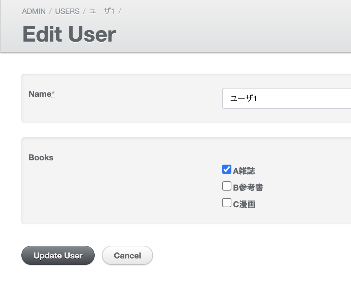This screenshot has height=288, width=351.
Task: Click the A雑誌 label text
Action: pos(244,171)
